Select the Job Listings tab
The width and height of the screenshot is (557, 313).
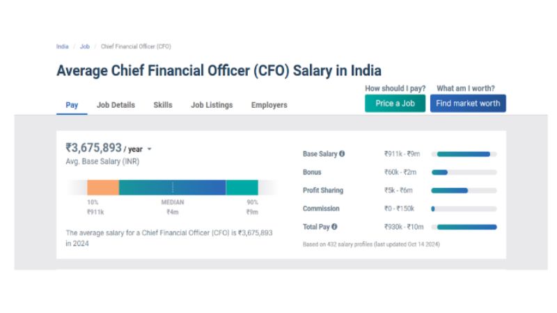click(x=212, y=105)
